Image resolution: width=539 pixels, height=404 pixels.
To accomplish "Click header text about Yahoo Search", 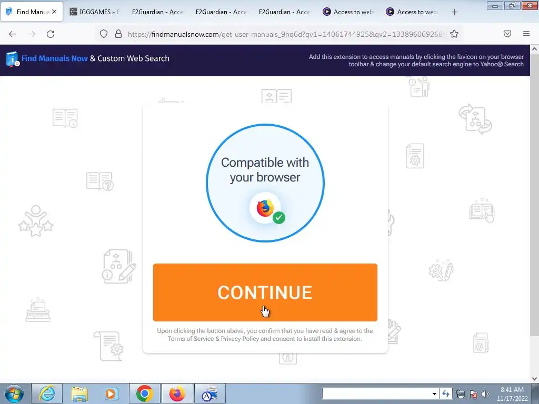I will [416, 60].
